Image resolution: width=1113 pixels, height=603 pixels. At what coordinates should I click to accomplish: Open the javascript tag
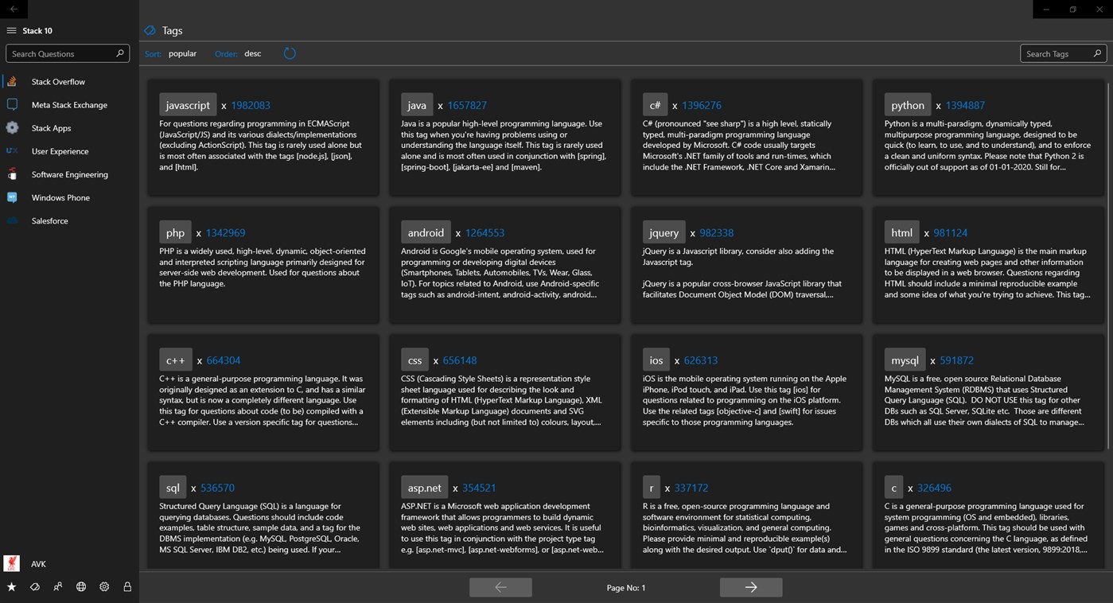click(x=188, y=105)
